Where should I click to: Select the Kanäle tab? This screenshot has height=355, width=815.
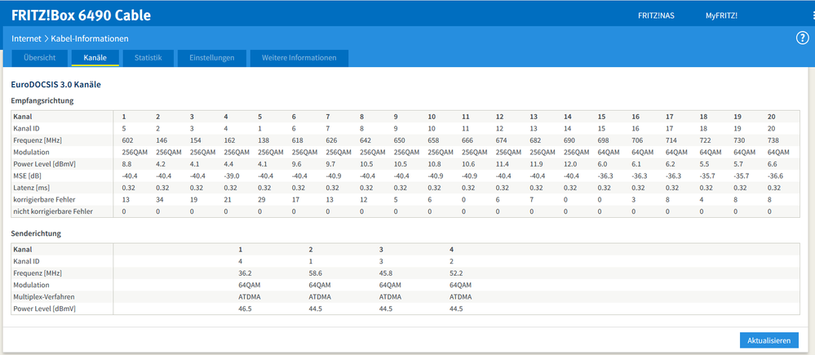point(95,58)
